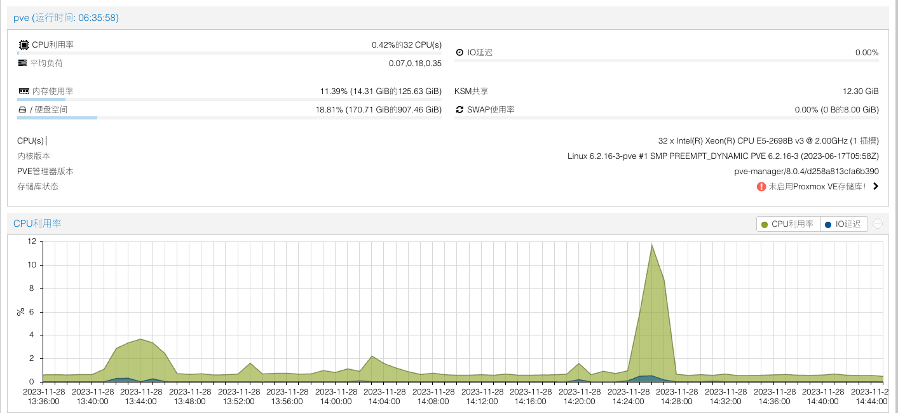This screenshot has height=413, width=898.
Task: Toggle CPU利用率 series in chart legend
Action: pos(788,224)
